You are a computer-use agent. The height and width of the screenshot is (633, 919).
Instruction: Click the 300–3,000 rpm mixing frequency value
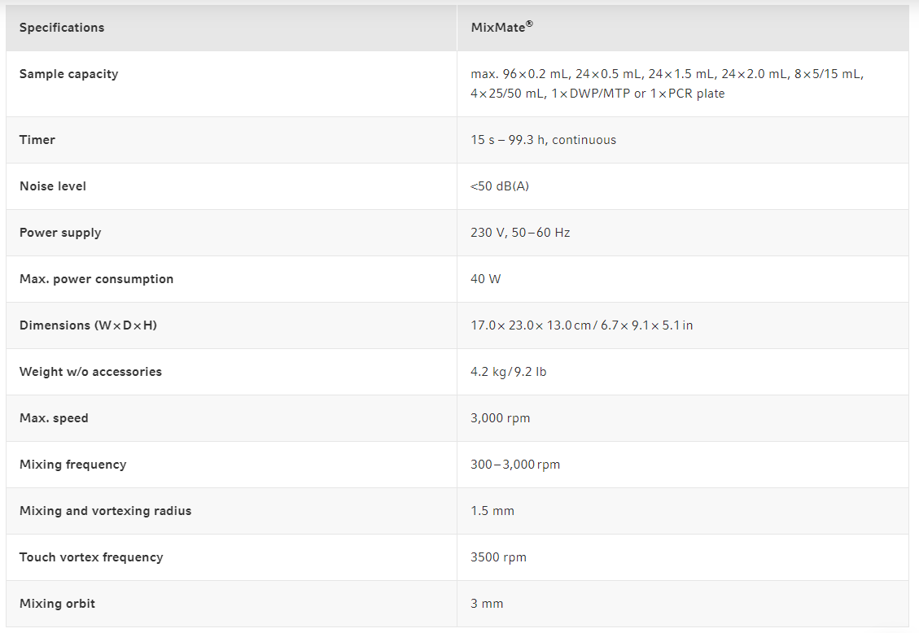515,465
